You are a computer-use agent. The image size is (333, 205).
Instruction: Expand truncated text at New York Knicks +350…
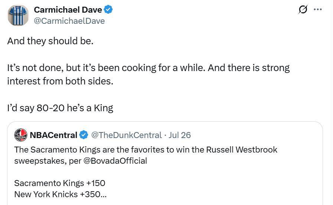tap(60, 194)
